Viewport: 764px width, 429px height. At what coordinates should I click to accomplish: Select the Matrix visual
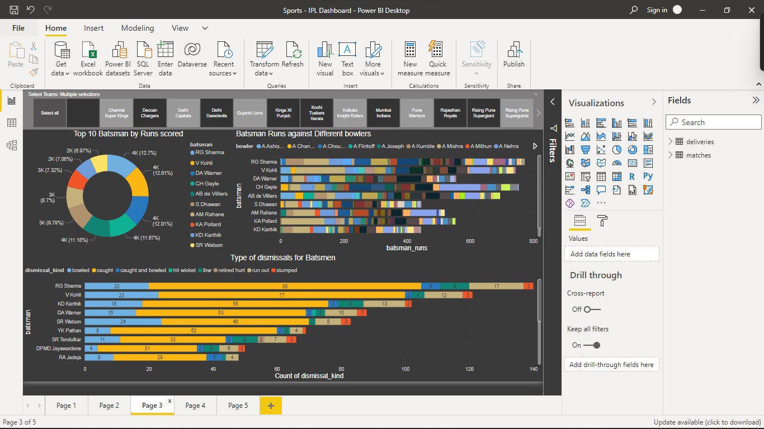tap(617, 177)
